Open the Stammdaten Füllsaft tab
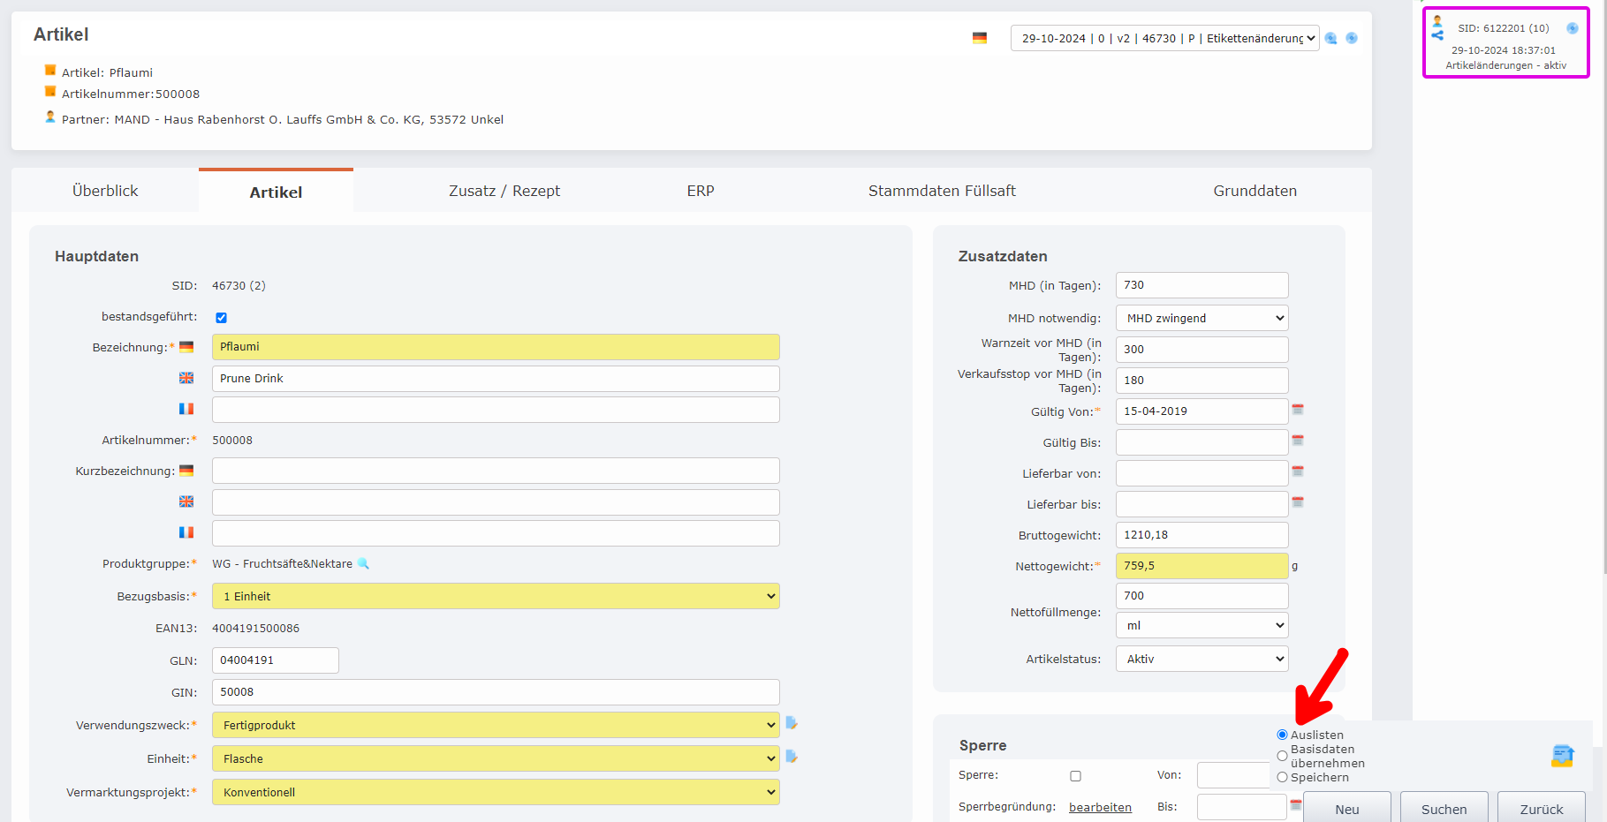The width and height of the screenshot is (1607, 822). [942, 191]
